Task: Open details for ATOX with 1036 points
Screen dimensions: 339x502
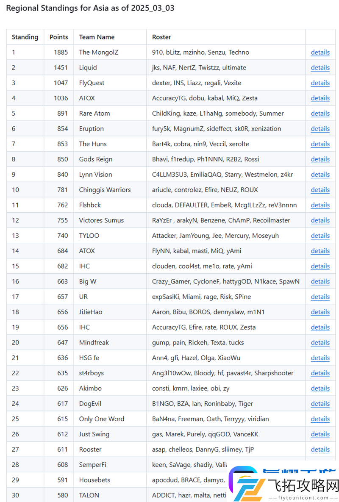Action: coord(320,98)
